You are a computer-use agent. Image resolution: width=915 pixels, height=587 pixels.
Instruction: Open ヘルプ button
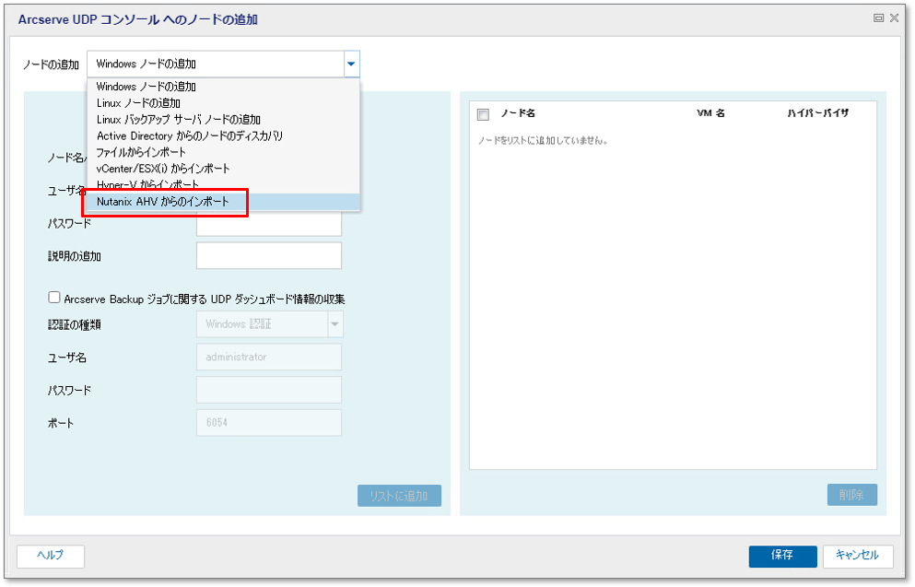coord(51,556)
